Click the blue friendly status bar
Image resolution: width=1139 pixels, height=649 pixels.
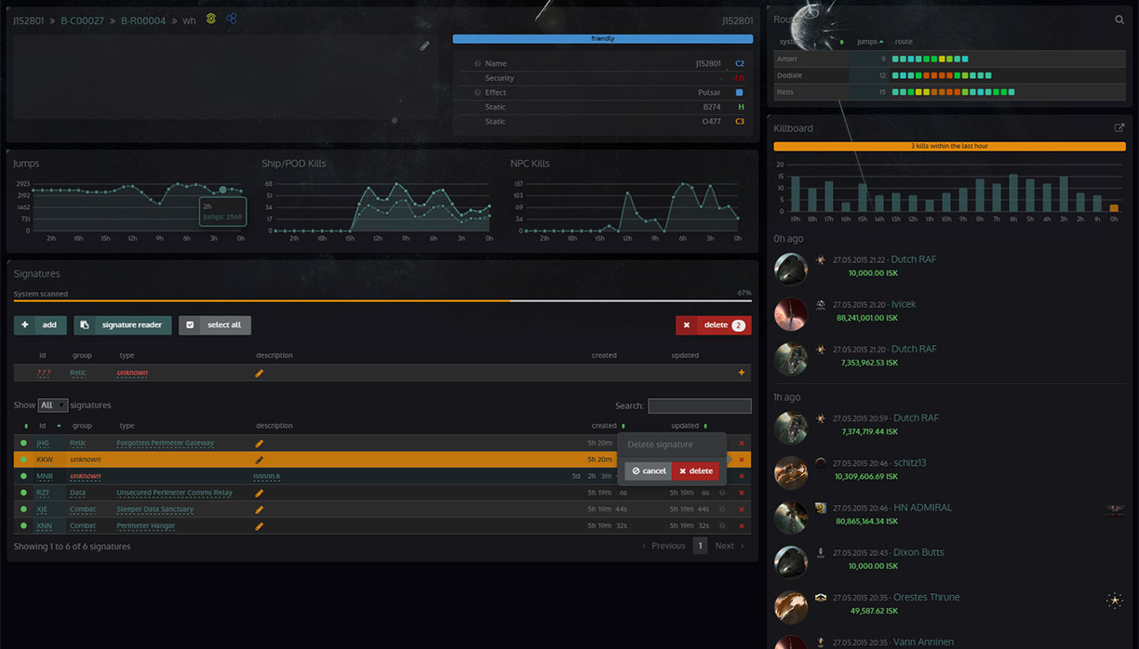point(603,39)
